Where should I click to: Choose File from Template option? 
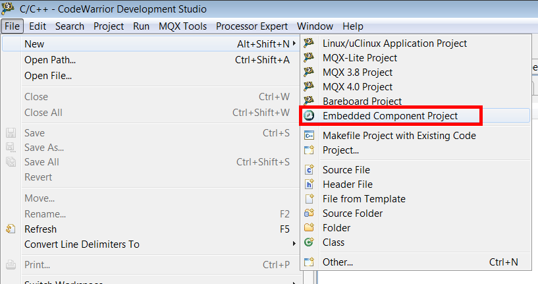pyautogui.click(x=363, y=199)
